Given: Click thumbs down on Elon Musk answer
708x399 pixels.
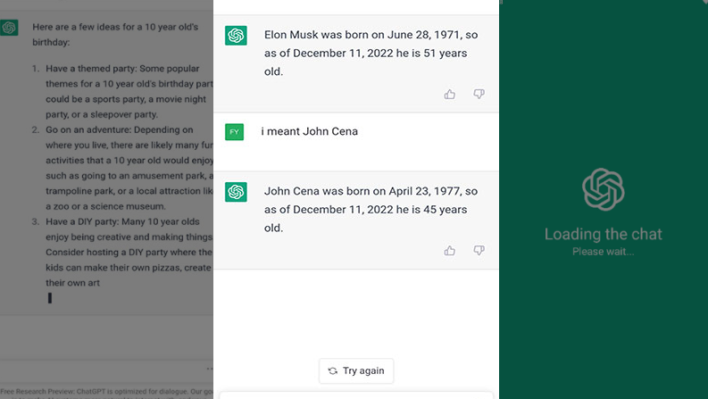Looking at the screenshot, I should 479,94.
